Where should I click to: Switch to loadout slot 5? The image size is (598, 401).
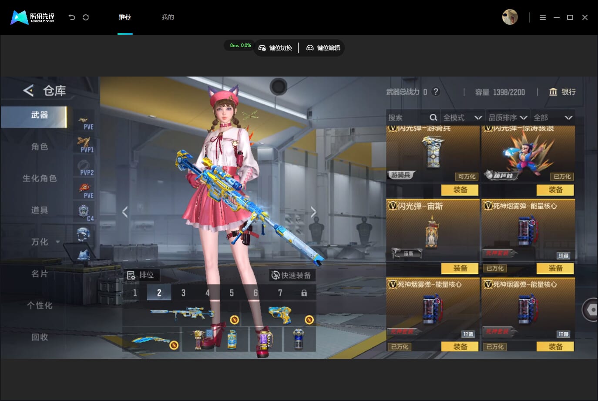coord(232,293)
